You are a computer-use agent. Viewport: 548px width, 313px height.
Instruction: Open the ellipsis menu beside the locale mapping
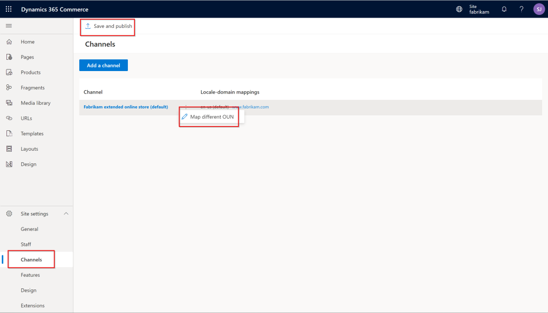tap(185, 107)
